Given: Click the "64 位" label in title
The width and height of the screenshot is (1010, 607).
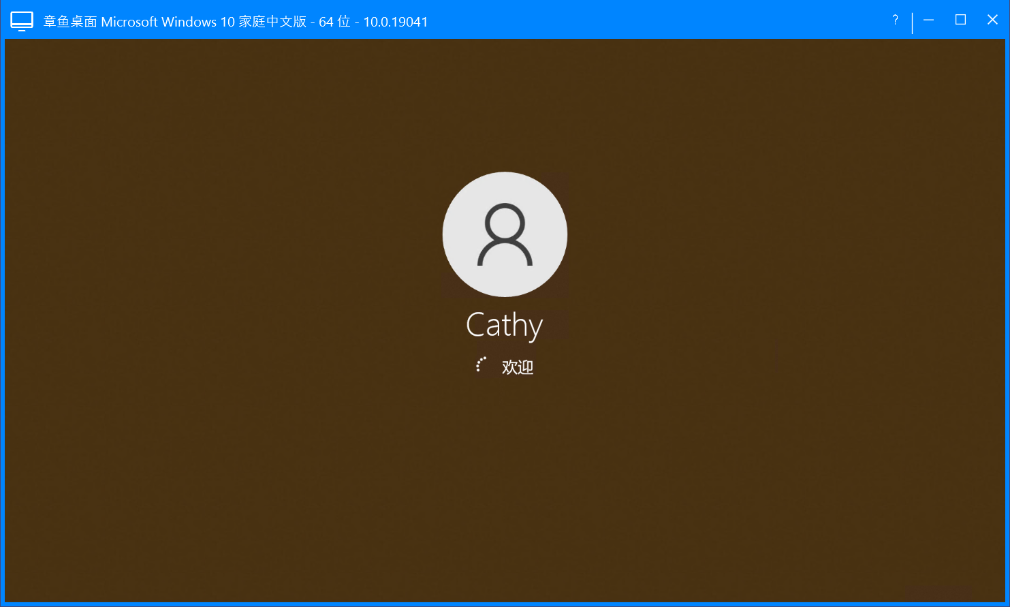Looking at the screenshot, I should (334, 22).
